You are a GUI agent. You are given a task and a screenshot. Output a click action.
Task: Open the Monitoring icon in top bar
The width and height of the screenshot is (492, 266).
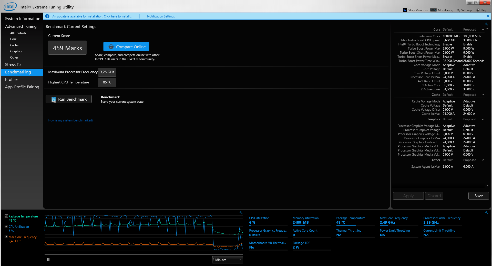pyautogui.click(x=433, y=10)
